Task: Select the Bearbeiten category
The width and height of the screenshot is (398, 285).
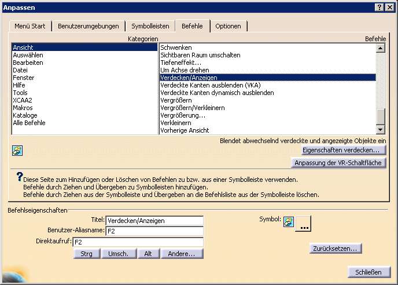Action: [x=84, y=63]
